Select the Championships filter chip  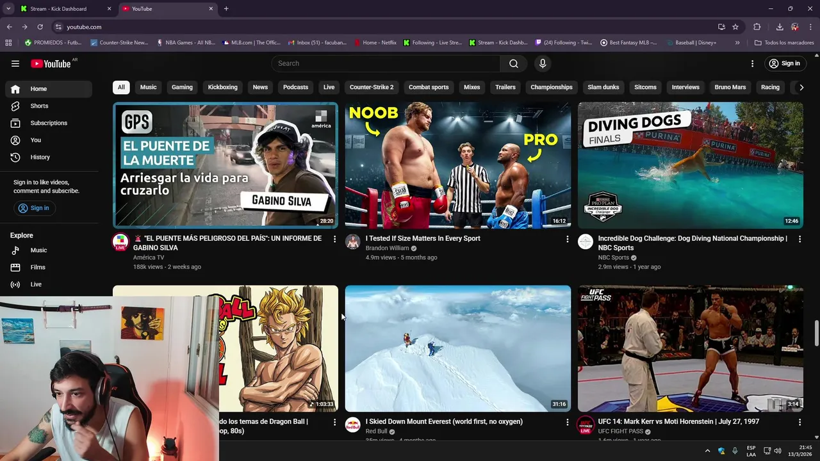[552, 87]
